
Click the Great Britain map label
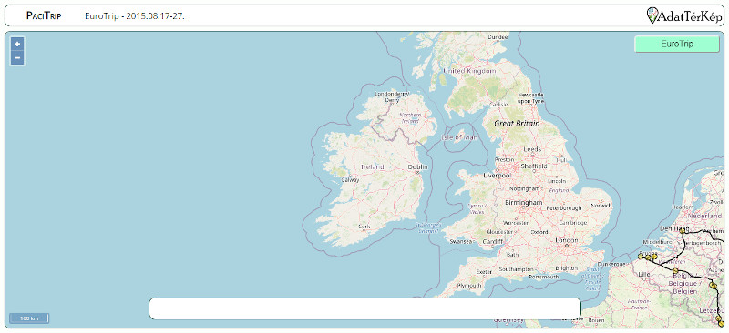517,124
